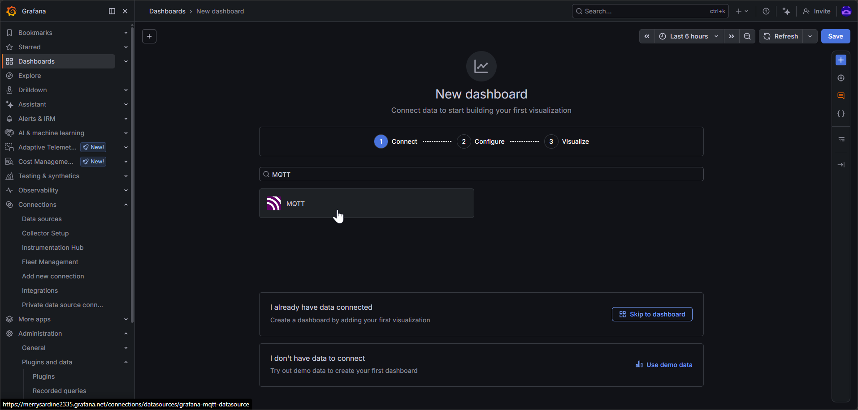Open the user profile avatar
The image size is (858, 410).
tap(846, 11)
